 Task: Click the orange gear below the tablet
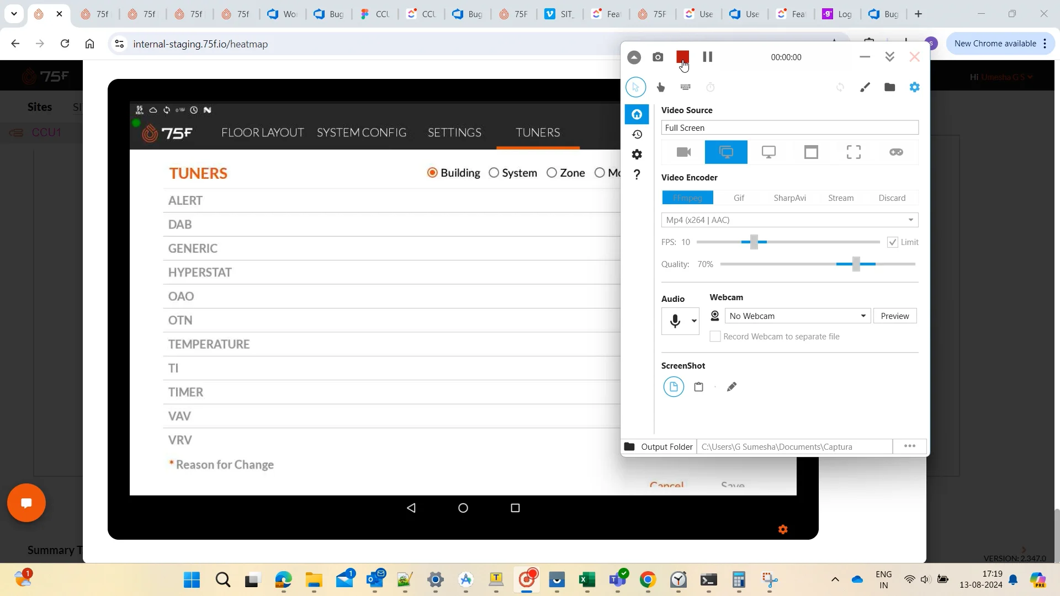pyautogui.click(x=783, y=530)
